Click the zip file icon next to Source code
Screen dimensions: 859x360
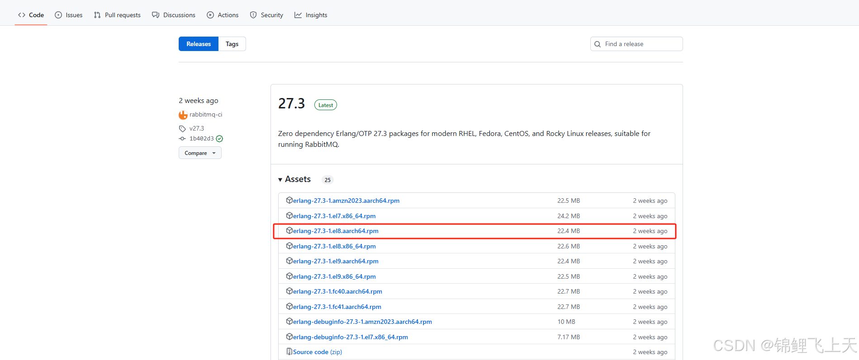pos(289,351)
